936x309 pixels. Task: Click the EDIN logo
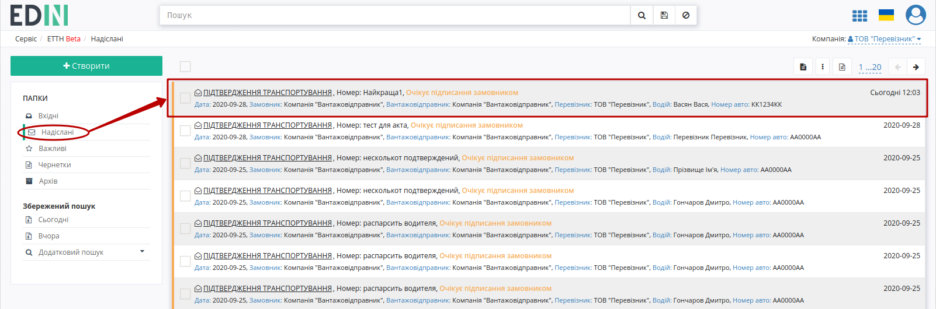(39, 16)
